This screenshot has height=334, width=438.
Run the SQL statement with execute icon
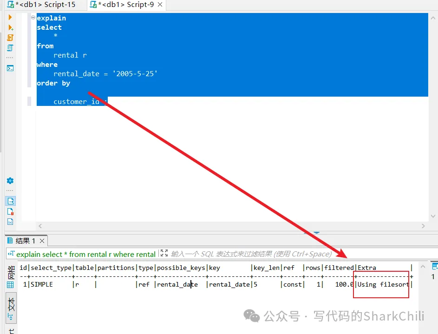tap(10, 17)
